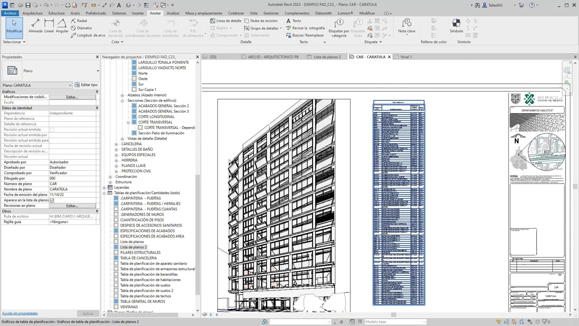Screen dimensions: 579x326
Task: Select the Lineal dimension tool
Action: 49,26
